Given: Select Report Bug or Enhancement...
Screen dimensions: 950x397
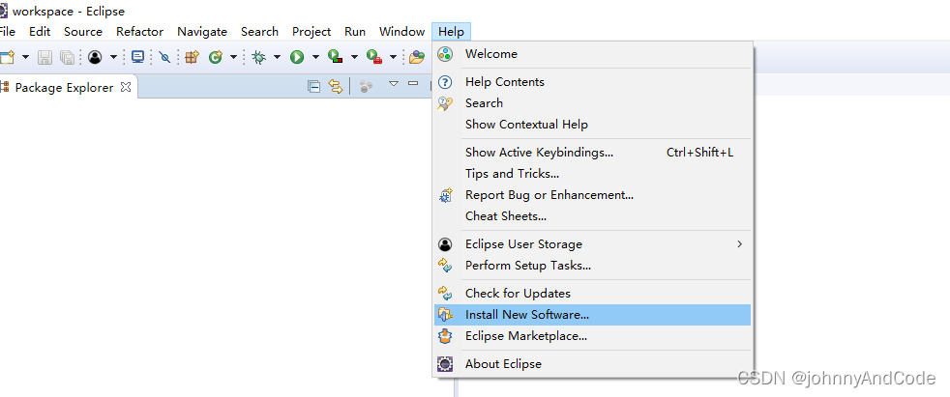Looking at the screenshot, I should 592,194.
